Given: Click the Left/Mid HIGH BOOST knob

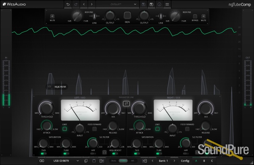Looking at the screenshot, I should [x=115, y=143].
